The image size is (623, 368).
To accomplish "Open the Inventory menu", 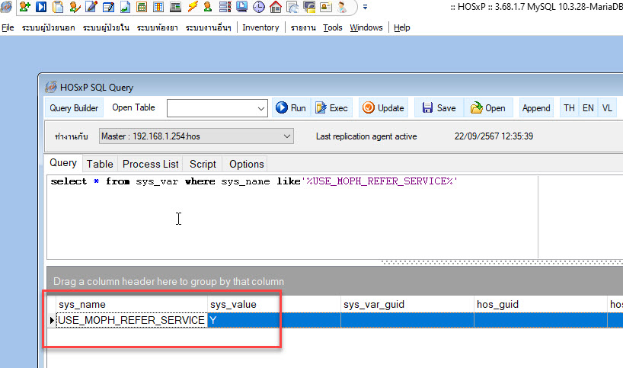I will [260, 27].
